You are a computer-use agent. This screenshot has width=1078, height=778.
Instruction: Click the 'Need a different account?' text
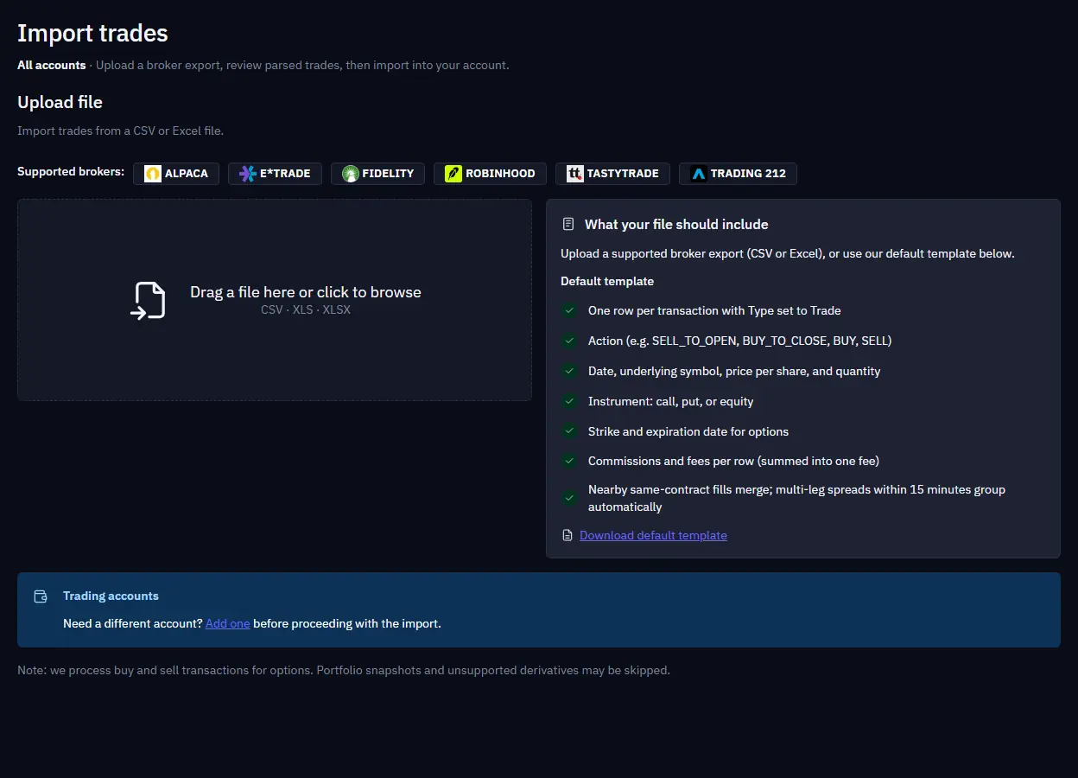tap(132, 623)
